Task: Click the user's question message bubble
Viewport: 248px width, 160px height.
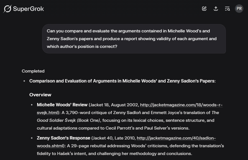Action: tap(134, 39)
